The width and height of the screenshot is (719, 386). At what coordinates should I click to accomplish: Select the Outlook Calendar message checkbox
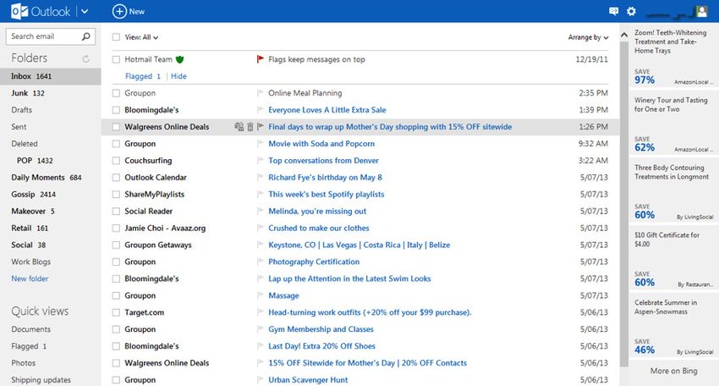pos(116,178)
